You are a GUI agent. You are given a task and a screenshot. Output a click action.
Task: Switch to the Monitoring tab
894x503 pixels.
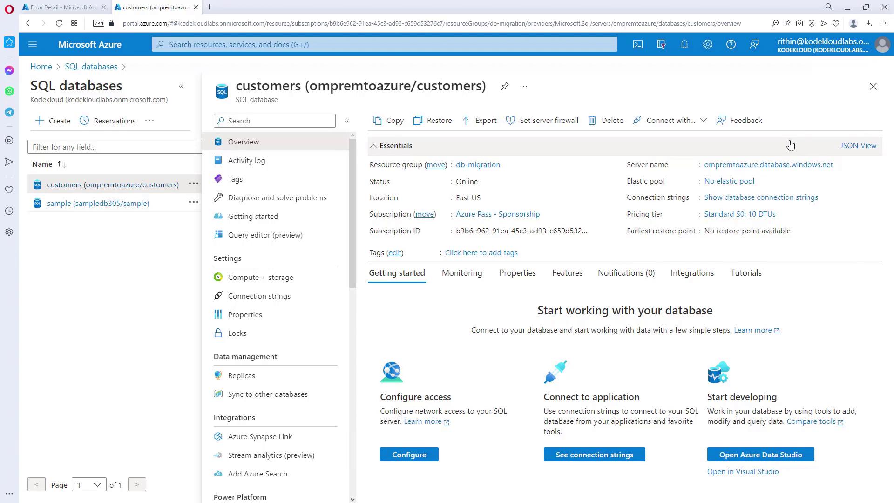[461, 273]
